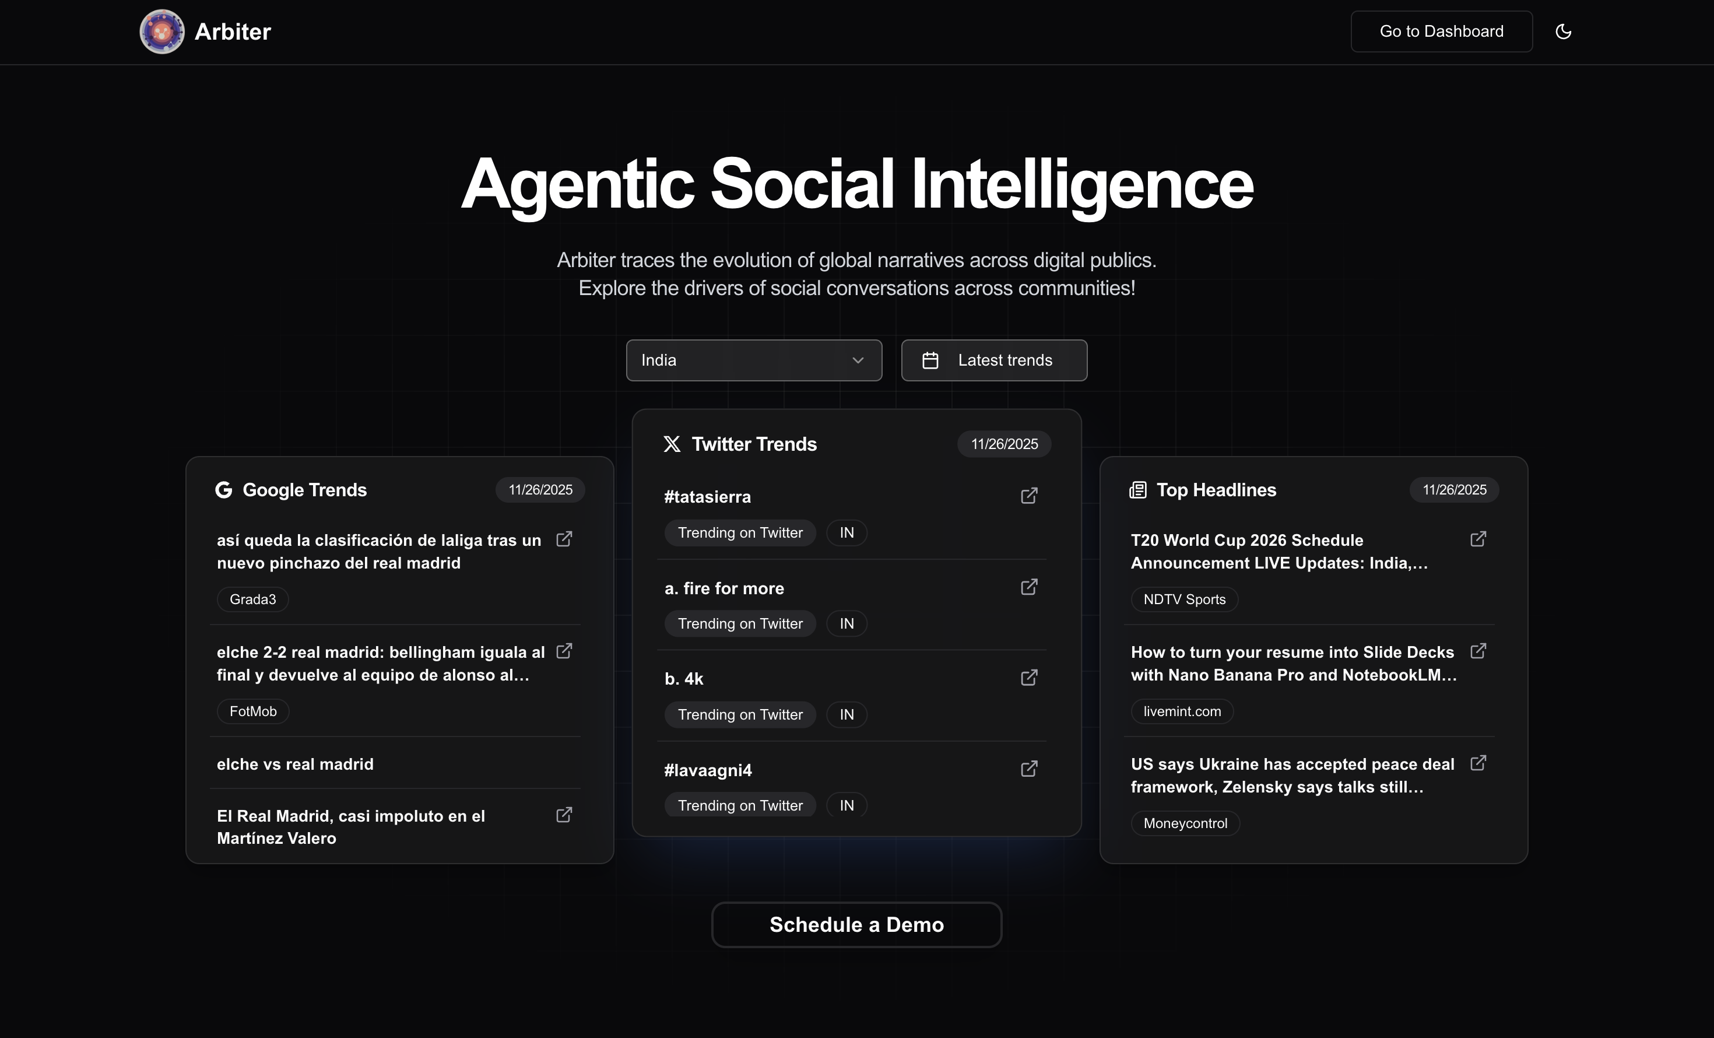The width and height of the screenshot is (1714, 1038).
Task: Click 'Trending on Twitter' tag under #tatasierra
Action: point(740,533)
